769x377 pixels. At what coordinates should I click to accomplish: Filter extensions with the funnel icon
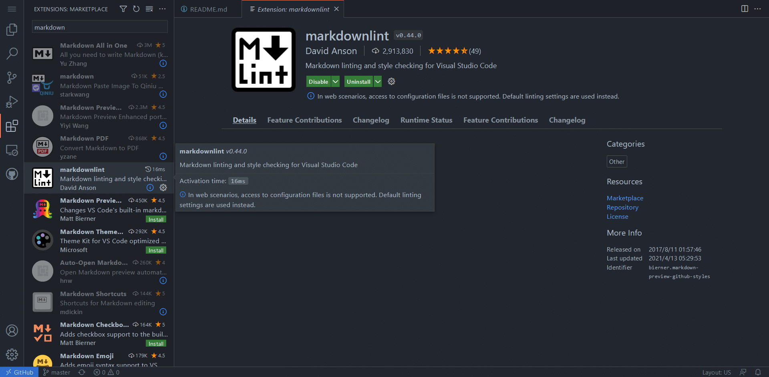(x=123, y=9)
